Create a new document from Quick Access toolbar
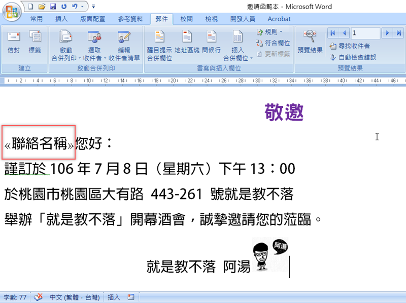This screenshot has width=406, height=303. tap(30, 7)
